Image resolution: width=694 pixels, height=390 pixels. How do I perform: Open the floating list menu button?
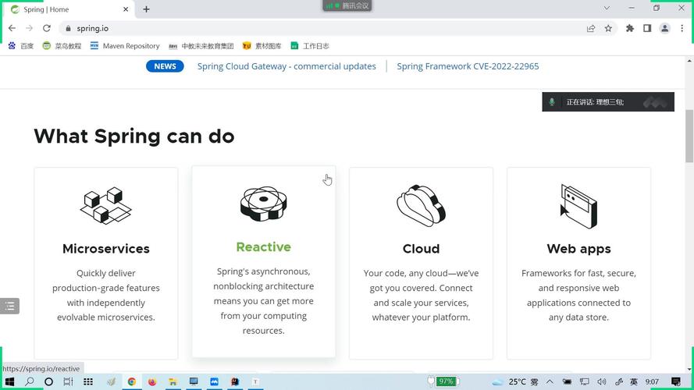point(9,306)
